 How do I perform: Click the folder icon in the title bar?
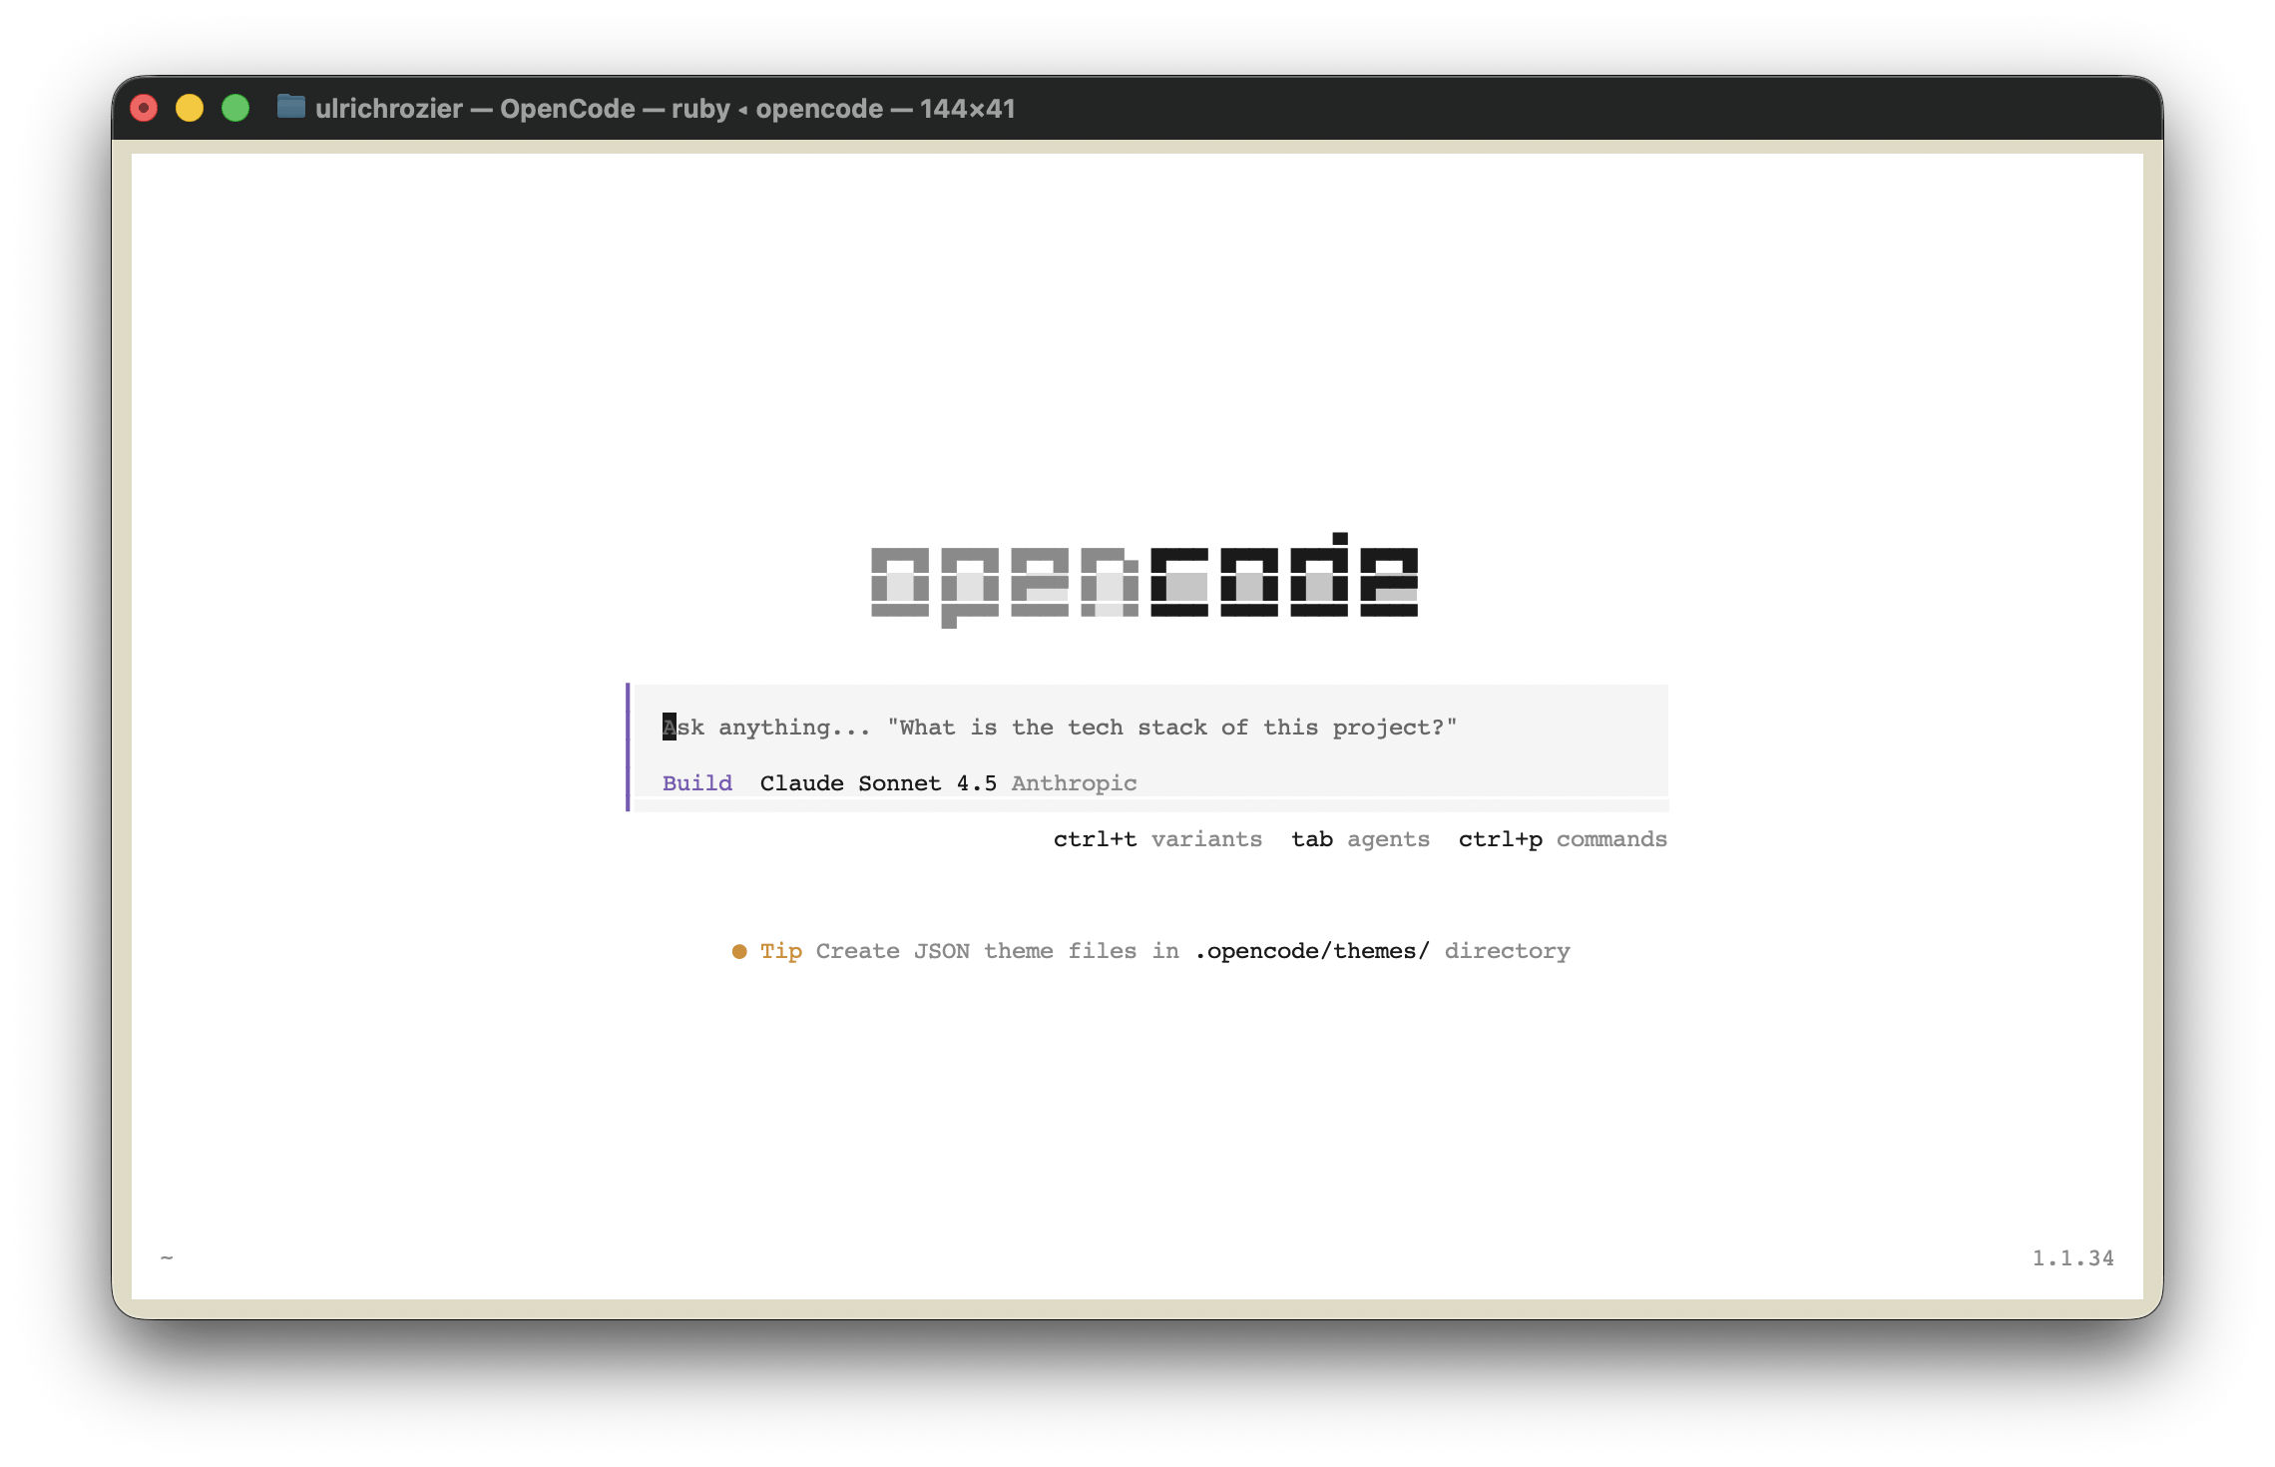(x=290, y=107)
